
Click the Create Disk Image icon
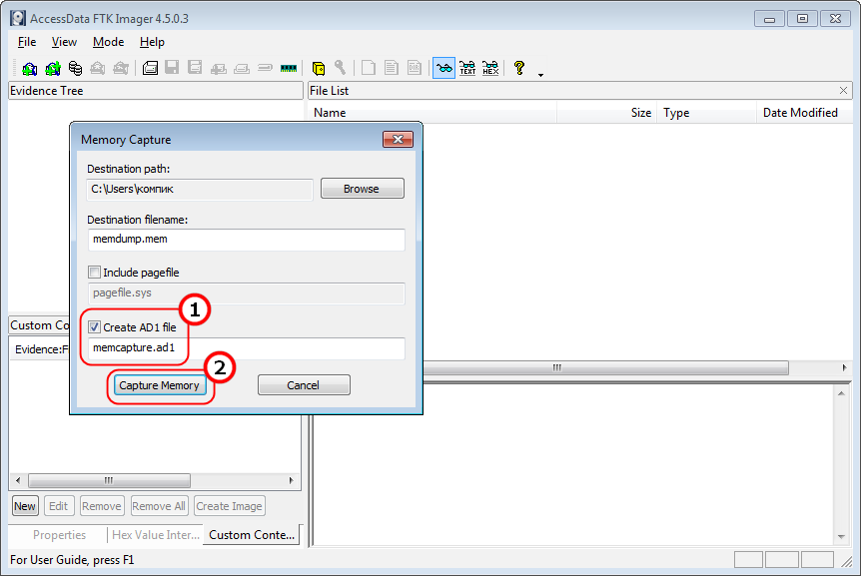pos(150,69)
